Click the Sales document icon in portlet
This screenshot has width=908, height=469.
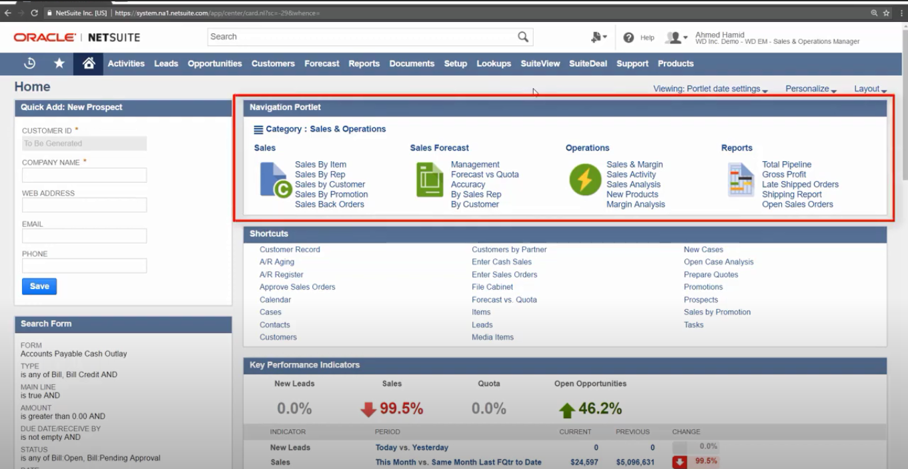[276, 180]
